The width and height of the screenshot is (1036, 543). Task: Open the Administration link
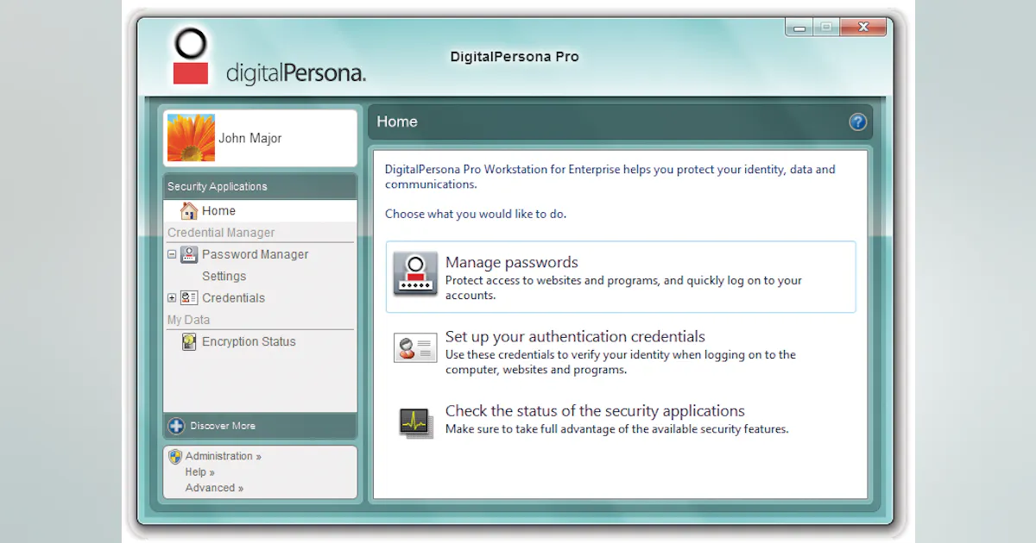[x=223, y=456]
